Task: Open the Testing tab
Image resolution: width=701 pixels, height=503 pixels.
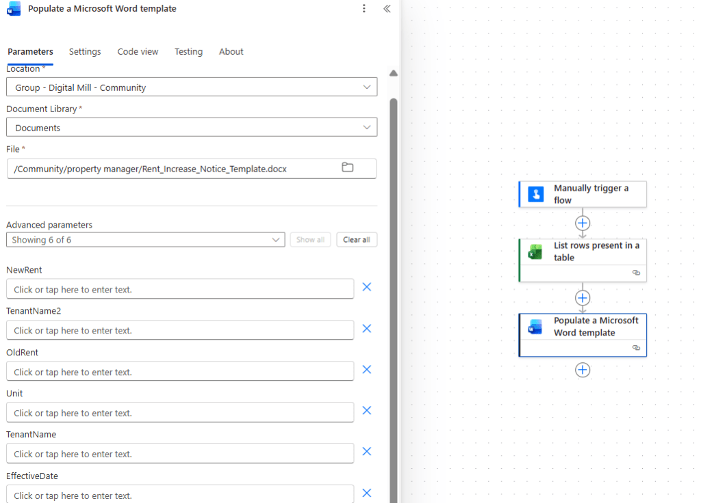Action: pos(188,52)
